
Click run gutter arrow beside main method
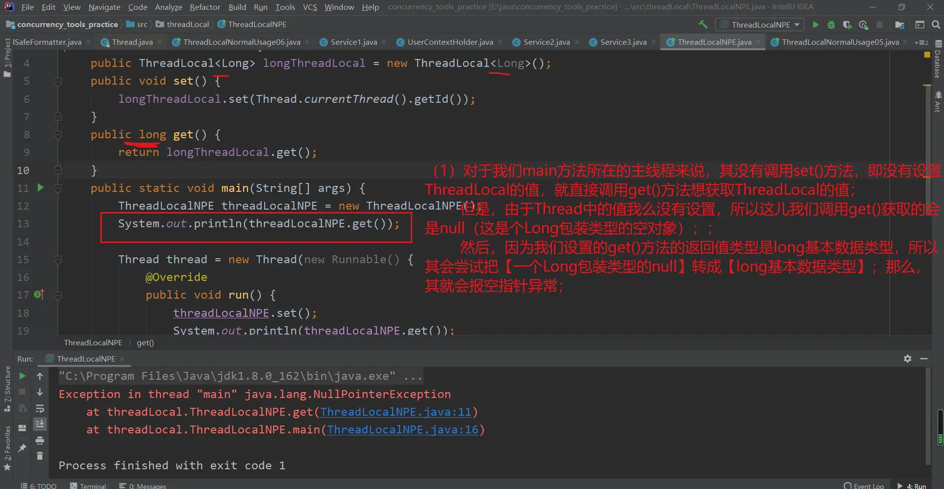(40, 187)
